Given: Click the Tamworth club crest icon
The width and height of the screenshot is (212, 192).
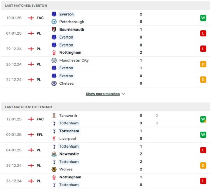Looking at the screenshot, I should [54, 116].
